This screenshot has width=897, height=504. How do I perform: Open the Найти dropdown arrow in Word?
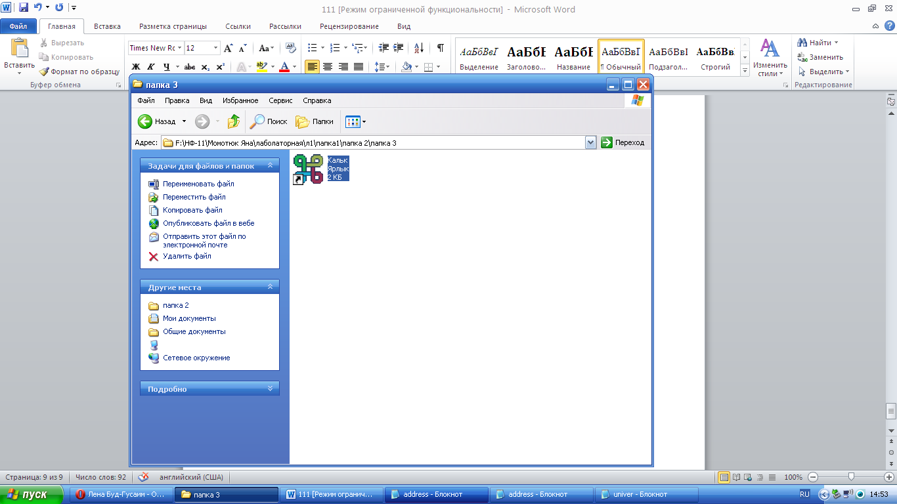click(836, 43)
